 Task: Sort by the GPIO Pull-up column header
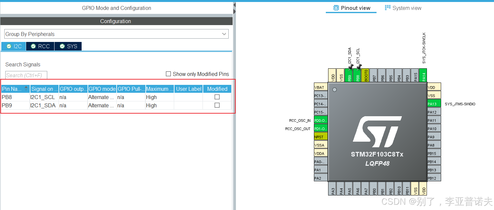click(x=131, y=89)
